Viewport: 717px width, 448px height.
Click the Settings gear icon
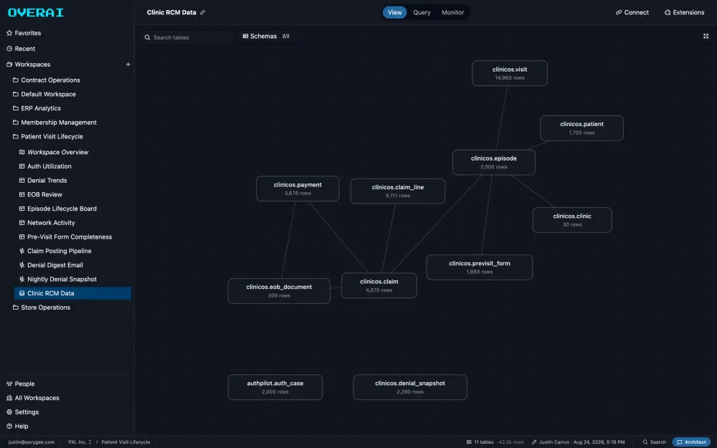point(9,412)
